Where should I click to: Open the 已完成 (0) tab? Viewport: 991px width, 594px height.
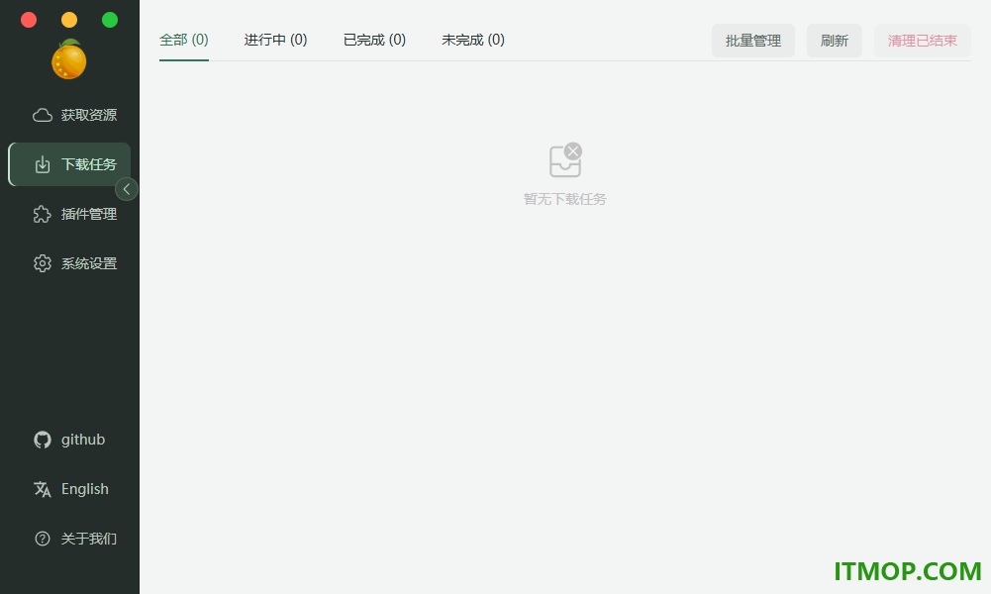click(x=375, y=40)
